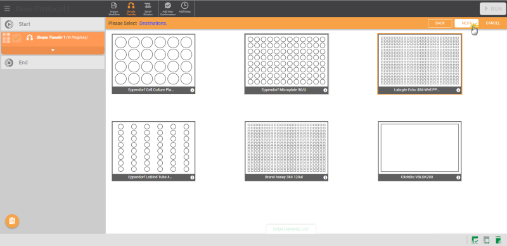This screenshot has width=507, height=246.
Task: Click Add User Confirmation icon
Action: click(x=168, y=9)
